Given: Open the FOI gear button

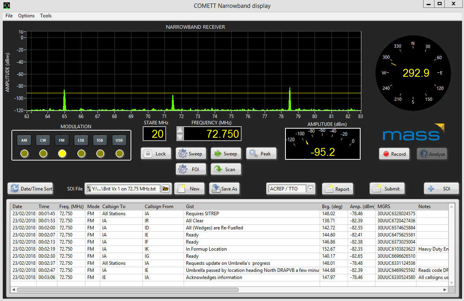Looking at the screenshot, I should (190, 170).
